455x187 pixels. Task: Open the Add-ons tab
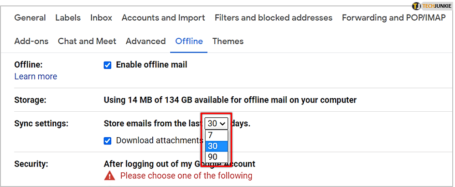tap(31, 41)
